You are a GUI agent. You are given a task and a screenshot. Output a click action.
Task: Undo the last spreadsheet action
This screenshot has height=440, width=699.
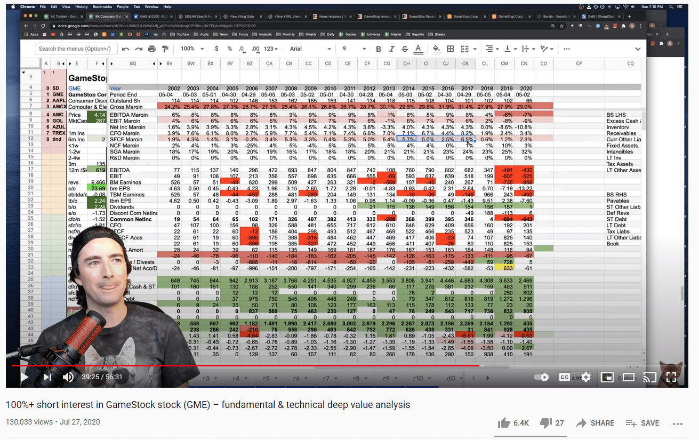click(x=126, y=49)
